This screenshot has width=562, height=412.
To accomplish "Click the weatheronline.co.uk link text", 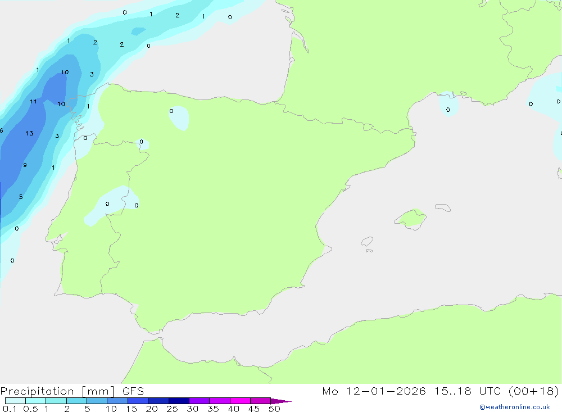I will (515, 407).
